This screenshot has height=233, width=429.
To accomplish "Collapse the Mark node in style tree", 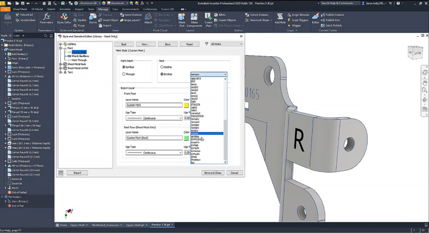I will [61, 48].
